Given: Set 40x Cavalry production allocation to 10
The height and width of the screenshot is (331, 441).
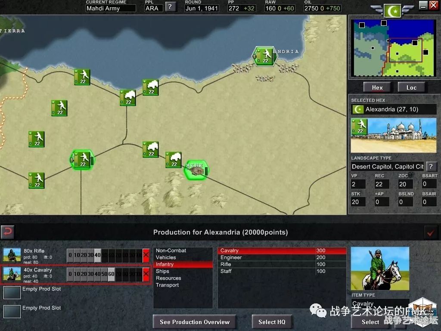Looking at the screenshot, I should click(77, 274).
